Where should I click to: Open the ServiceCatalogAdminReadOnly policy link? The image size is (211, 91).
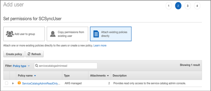pos(41,83)
